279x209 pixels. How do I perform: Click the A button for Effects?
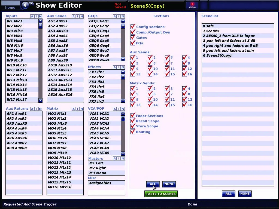click(115, 67)
